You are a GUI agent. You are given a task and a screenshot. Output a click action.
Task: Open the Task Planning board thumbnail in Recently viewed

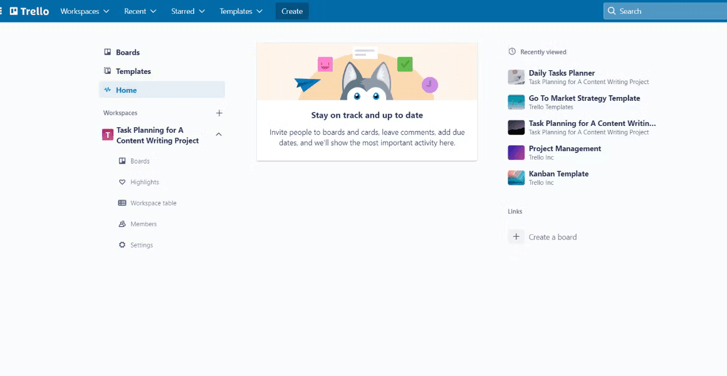(516, 127)
